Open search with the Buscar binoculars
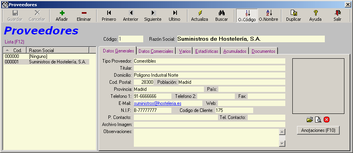This screenshot has width=353, height=153. click(x=222, y=16)
